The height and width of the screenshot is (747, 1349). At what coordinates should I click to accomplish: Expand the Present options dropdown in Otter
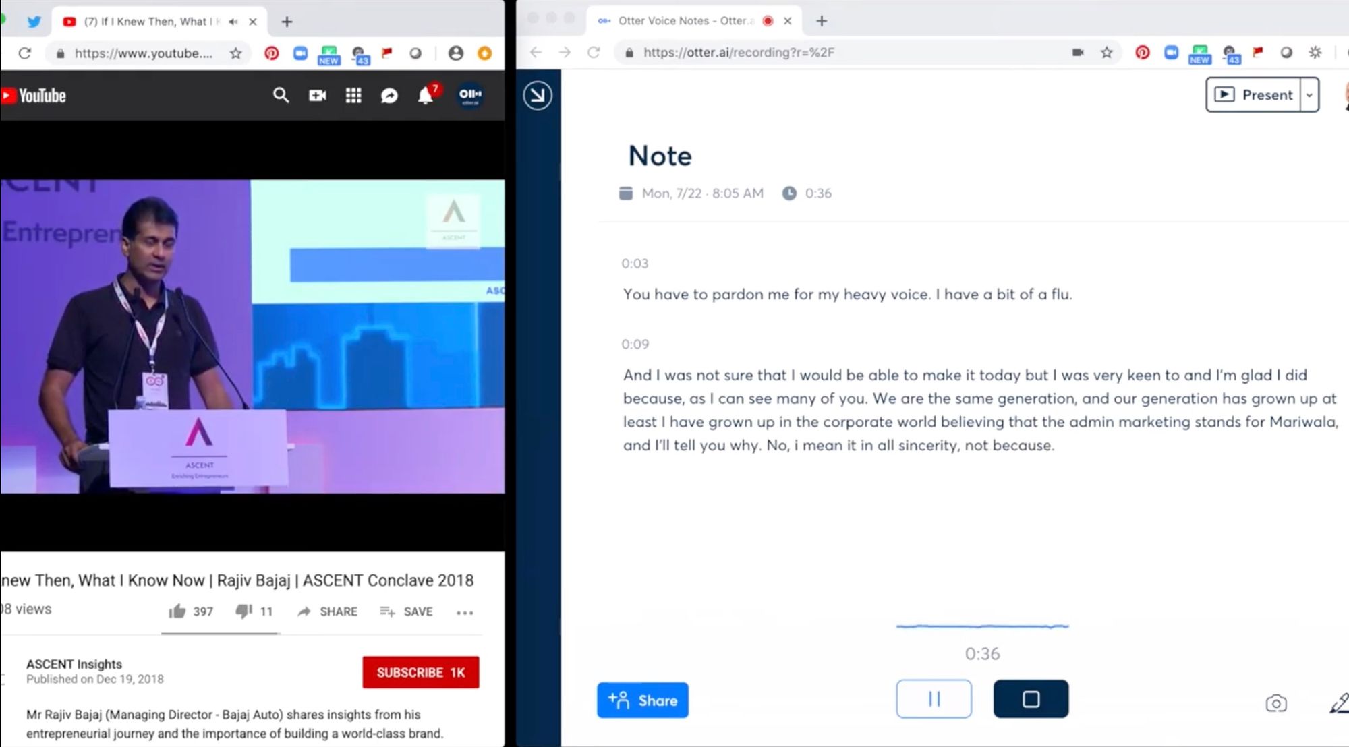[x=1309, y=94]
